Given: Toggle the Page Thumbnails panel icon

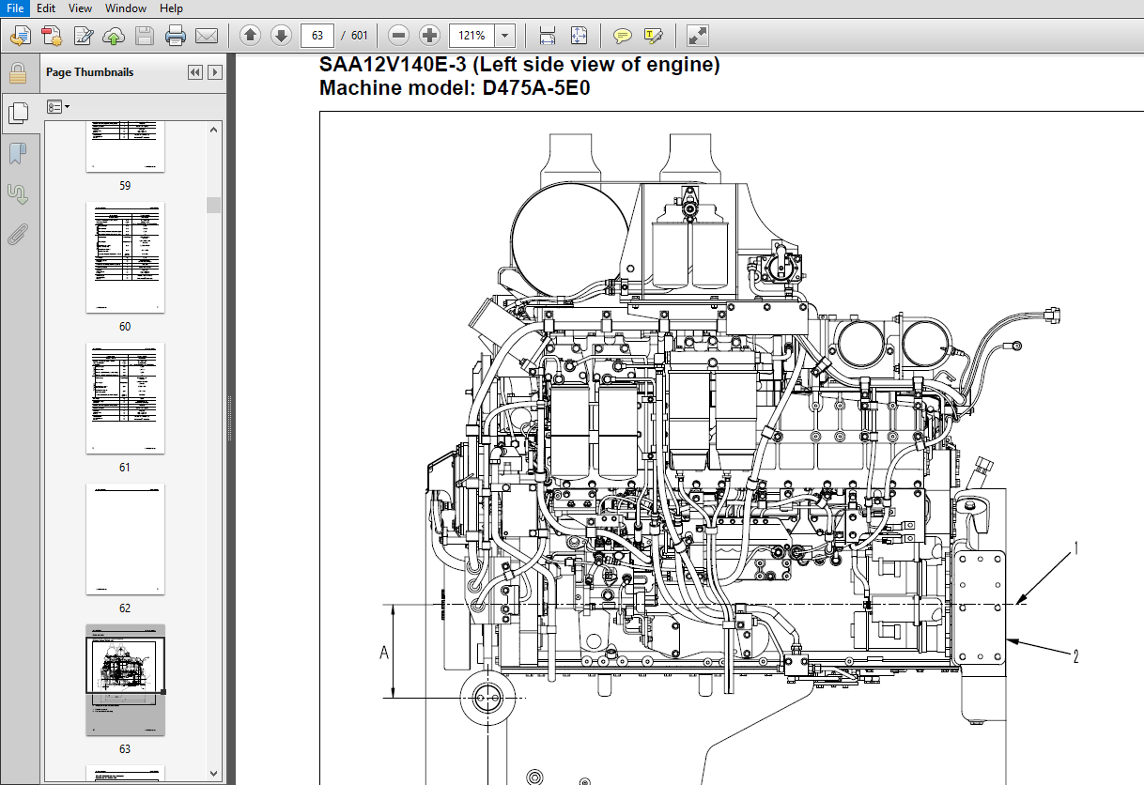Looking at the screenshot, I should coord(18,113).
